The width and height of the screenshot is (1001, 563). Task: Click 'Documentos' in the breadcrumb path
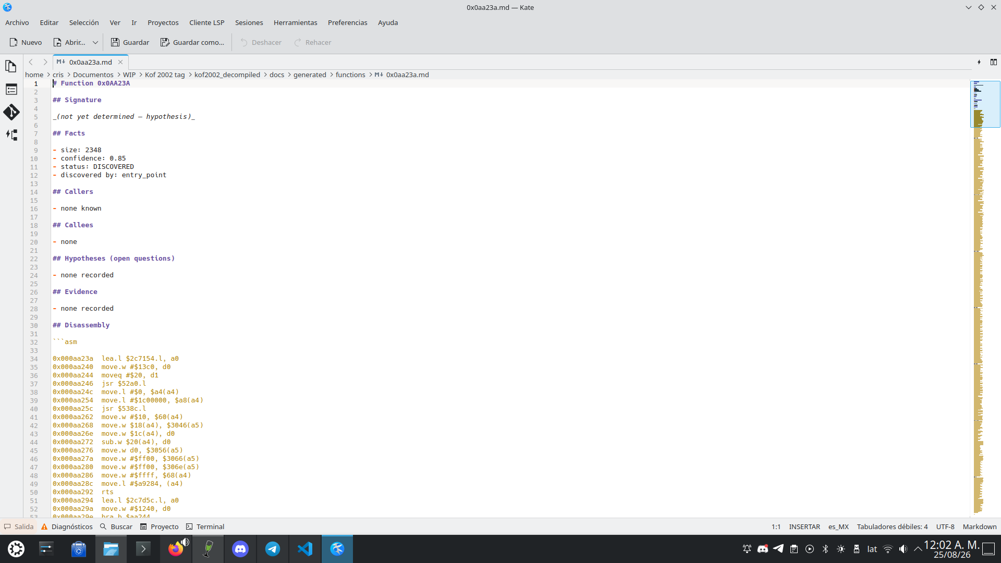[x=93, y=75]
